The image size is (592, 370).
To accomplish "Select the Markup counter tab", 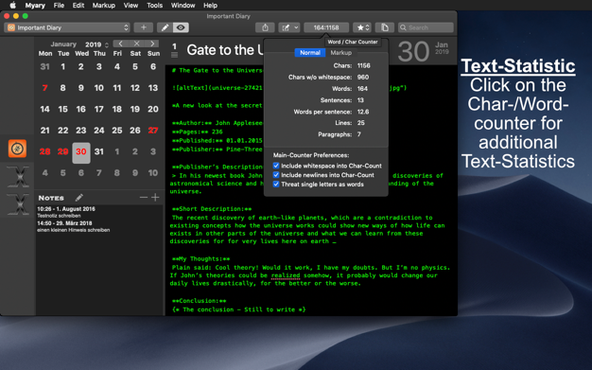I will point(341,53).
